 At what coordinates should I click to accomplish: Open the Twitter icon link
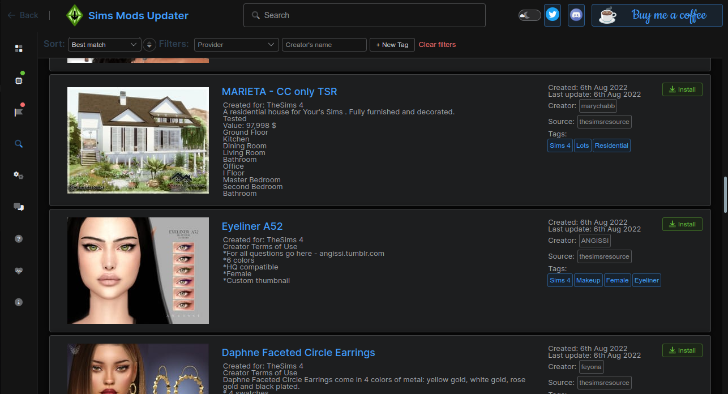pos(553,15)
